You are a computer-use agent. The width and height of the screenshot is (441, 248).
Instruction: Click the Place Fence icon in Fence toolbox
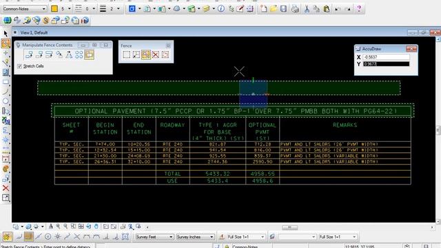(x=127, y=54)
